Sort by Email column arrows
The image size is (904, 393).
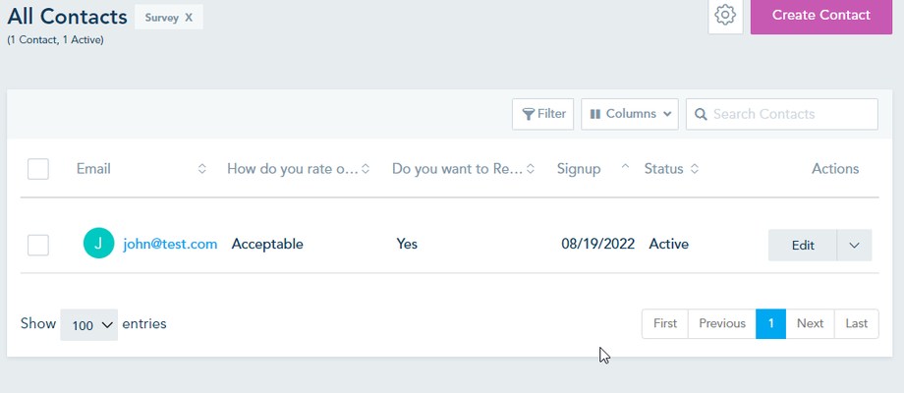click(201, 169)
